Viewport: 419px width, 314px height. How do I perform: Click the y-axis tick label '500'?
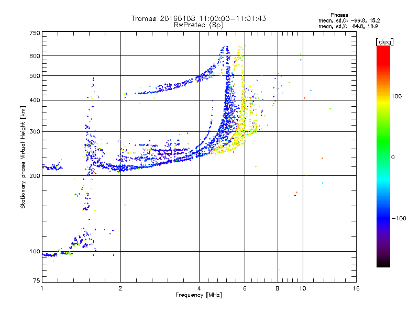pyautogui.click(x=35, y=76)
